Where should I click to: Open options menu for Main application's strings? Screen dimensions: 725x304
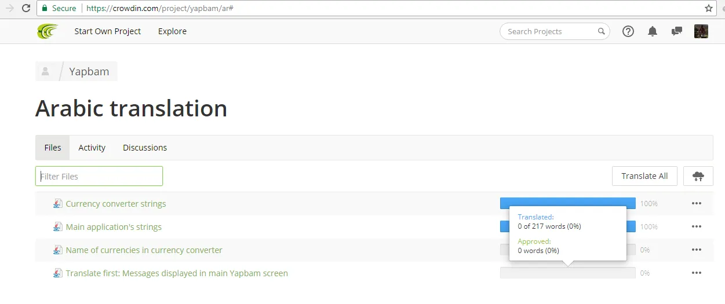697,226
